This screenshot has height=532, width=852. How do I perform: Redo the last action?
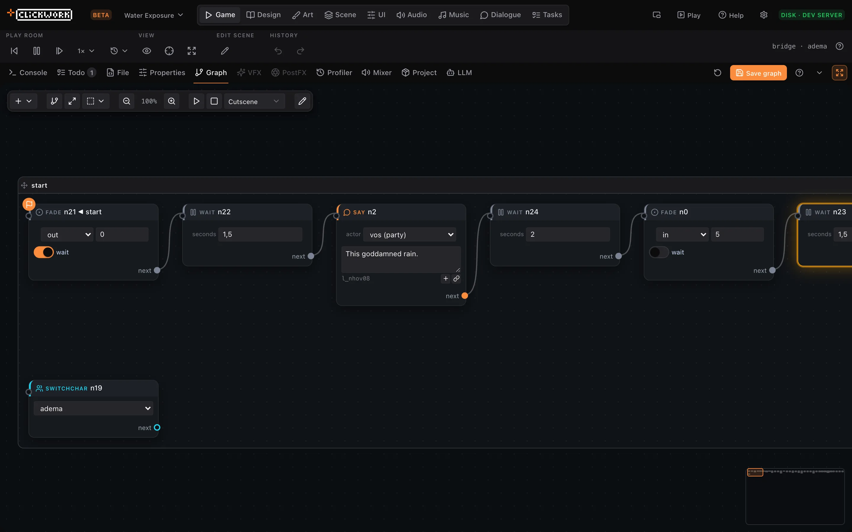tap(300, 51)
